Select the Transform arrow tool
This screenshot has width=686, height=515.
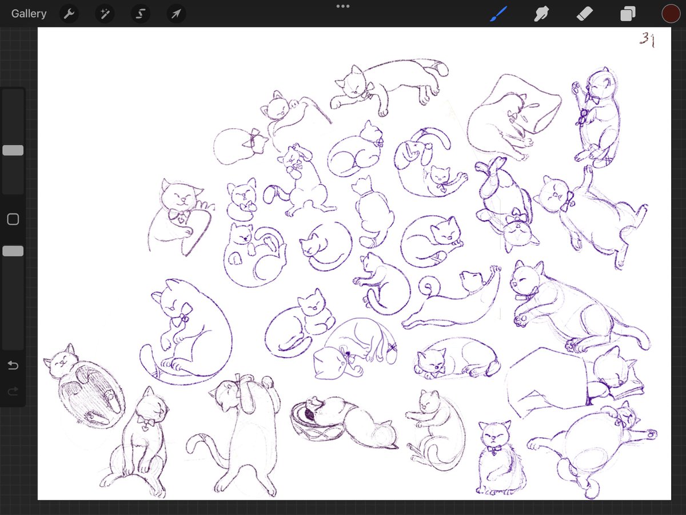[x=176, y=14]
